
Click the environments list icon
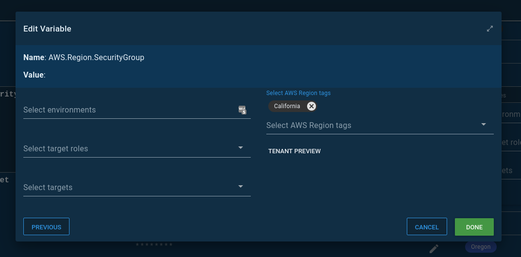[x=242, y=110]
